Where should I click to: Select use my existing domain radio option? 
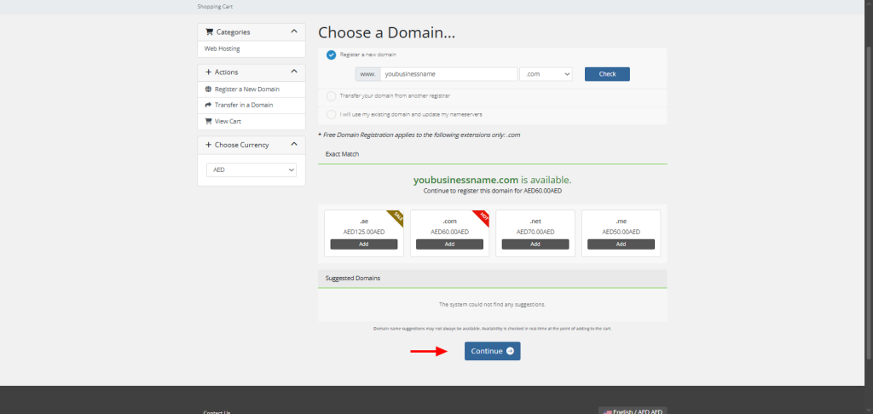(x=332, y=115)
